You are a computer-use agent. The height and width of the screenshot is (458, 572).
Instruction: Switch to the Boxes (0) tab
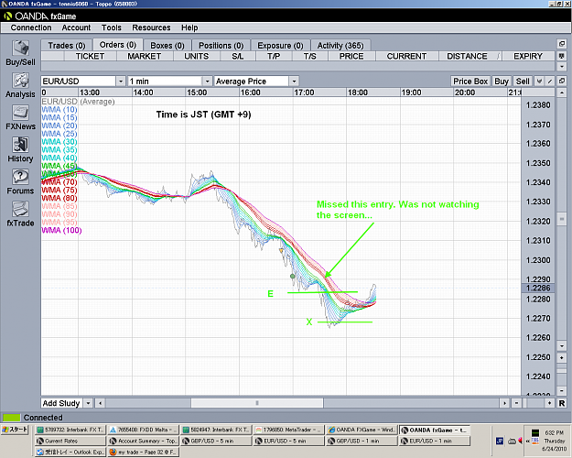(x=167, y=45)
